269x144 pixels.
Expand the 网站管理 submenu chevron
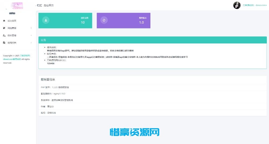coord(31,28)
